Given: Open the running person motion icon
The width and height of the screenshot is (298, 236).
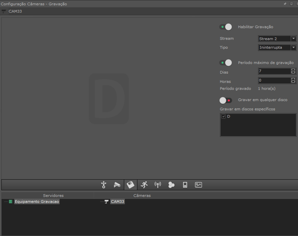Looking at the screenshot, I should click(144, 185).
